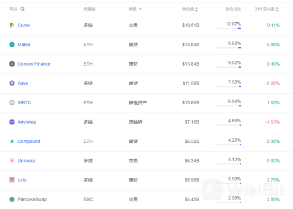The width and height of the screenshot is (293, 209).
Task: Click Curve's 12.07% share progress bar
Action: coord(228,29)
